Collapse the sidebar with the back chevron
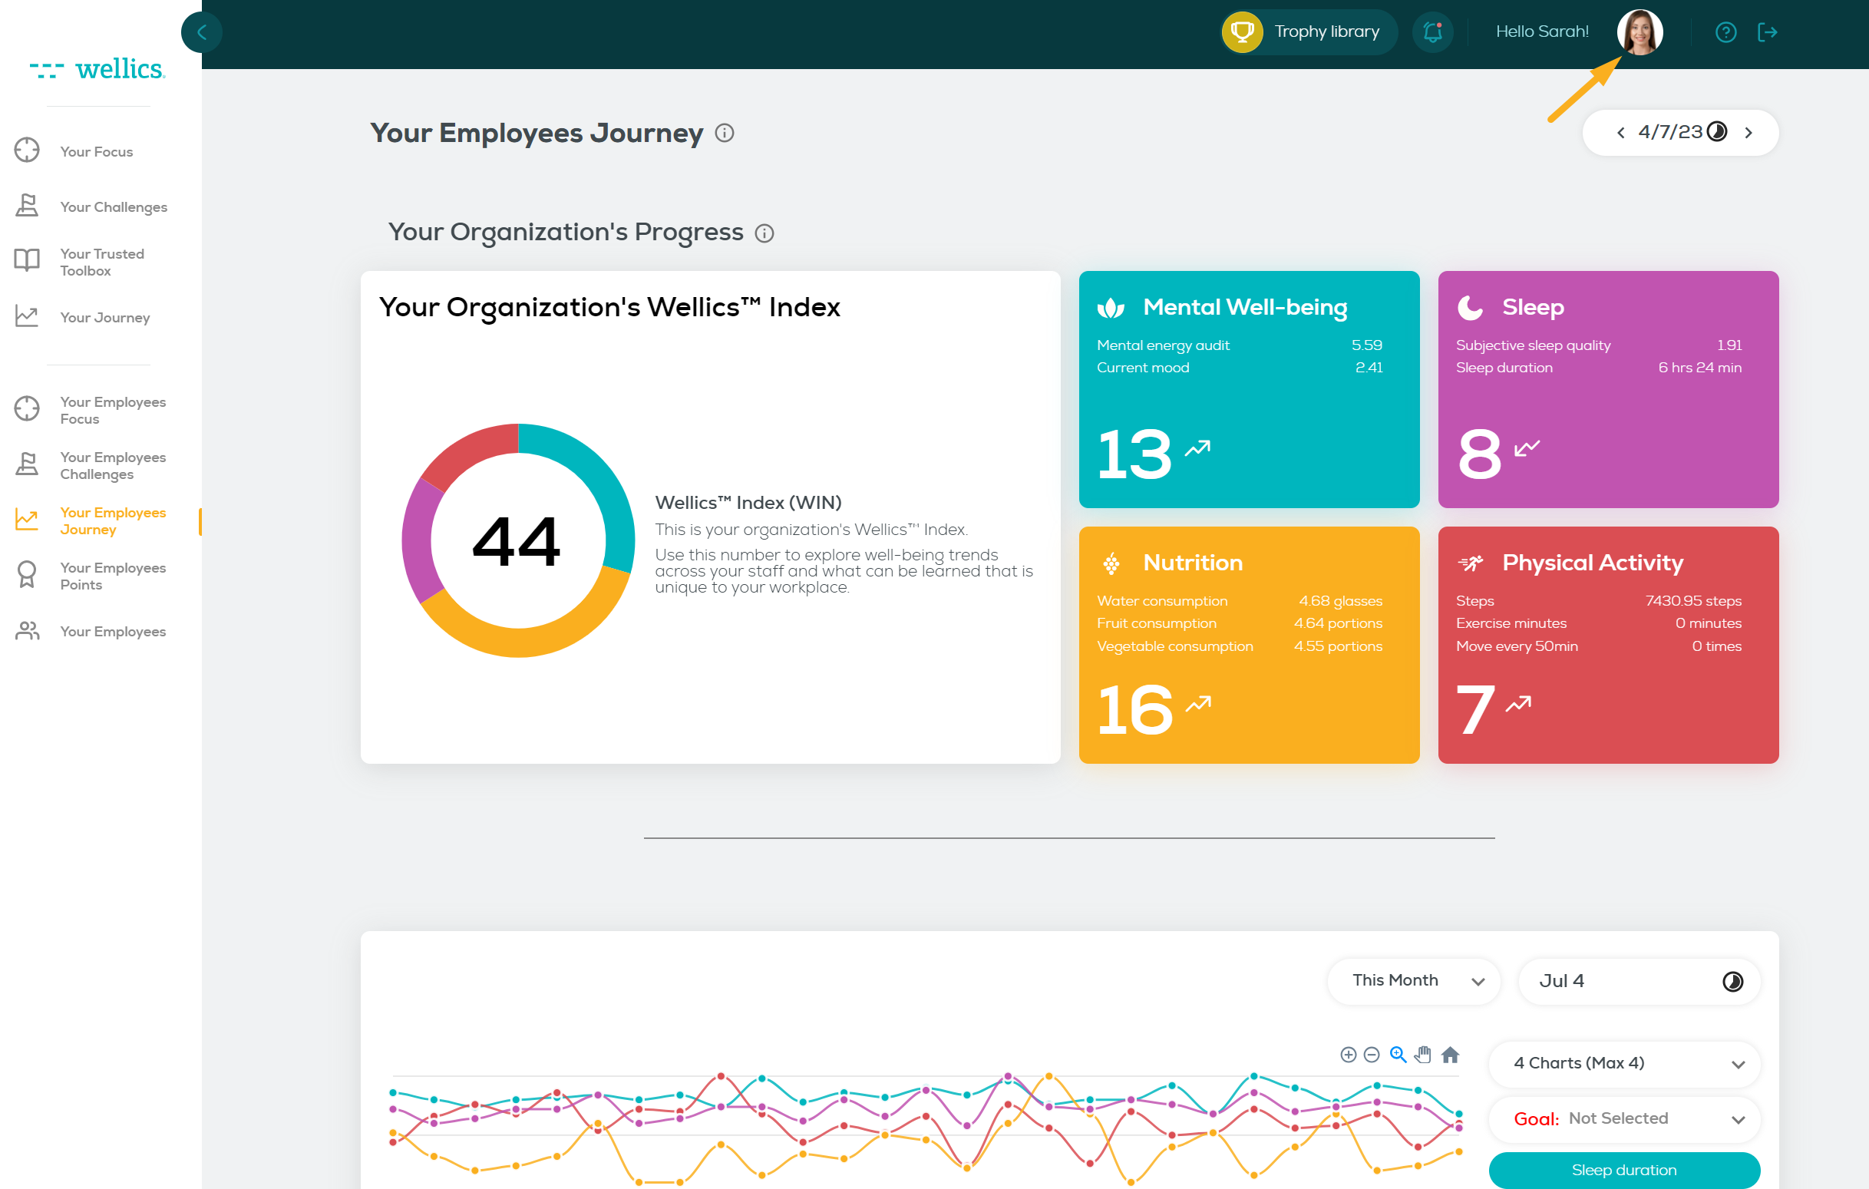The image size is (1869, 1189). click(x=201, y=31)
